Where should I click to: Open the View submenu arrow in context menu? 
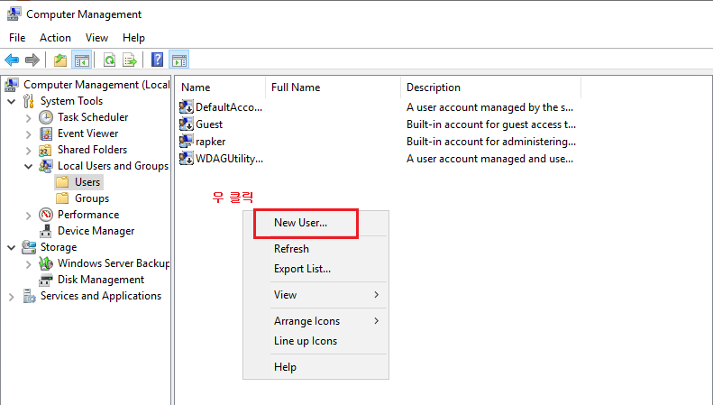(x=377, y=295)
